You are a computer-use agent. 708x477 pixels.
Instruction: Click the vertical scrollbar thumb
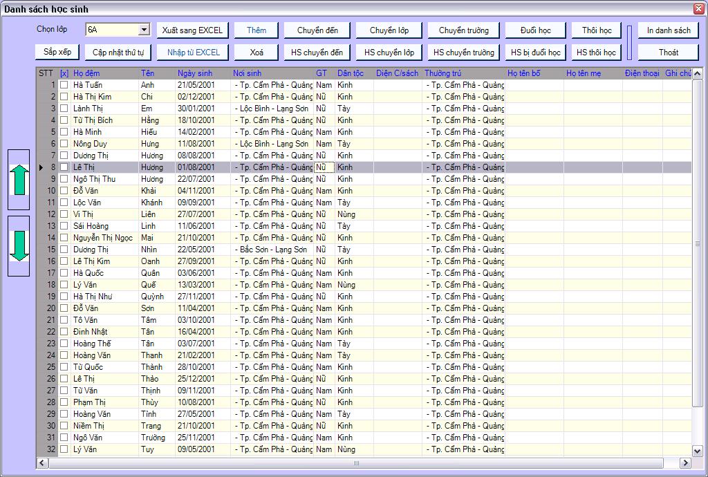[x=697, y=243]
